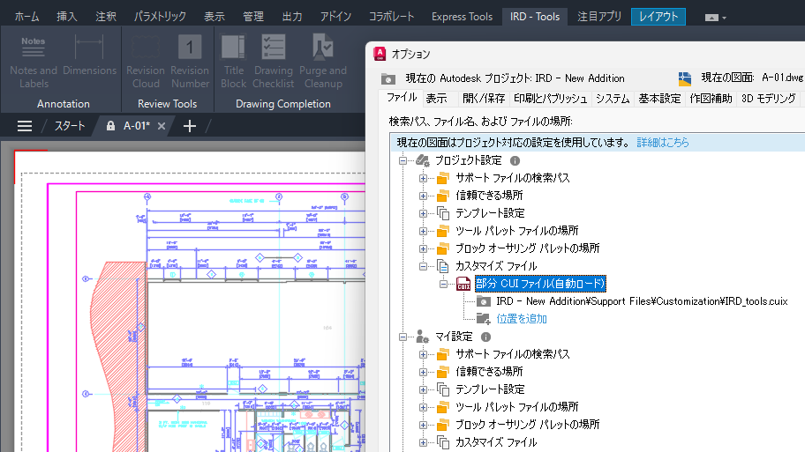Image resolution: width=805 pixels, height=452 pixels.
Task: Open the ホーム ribbon tab
Action: click(26, 17)
